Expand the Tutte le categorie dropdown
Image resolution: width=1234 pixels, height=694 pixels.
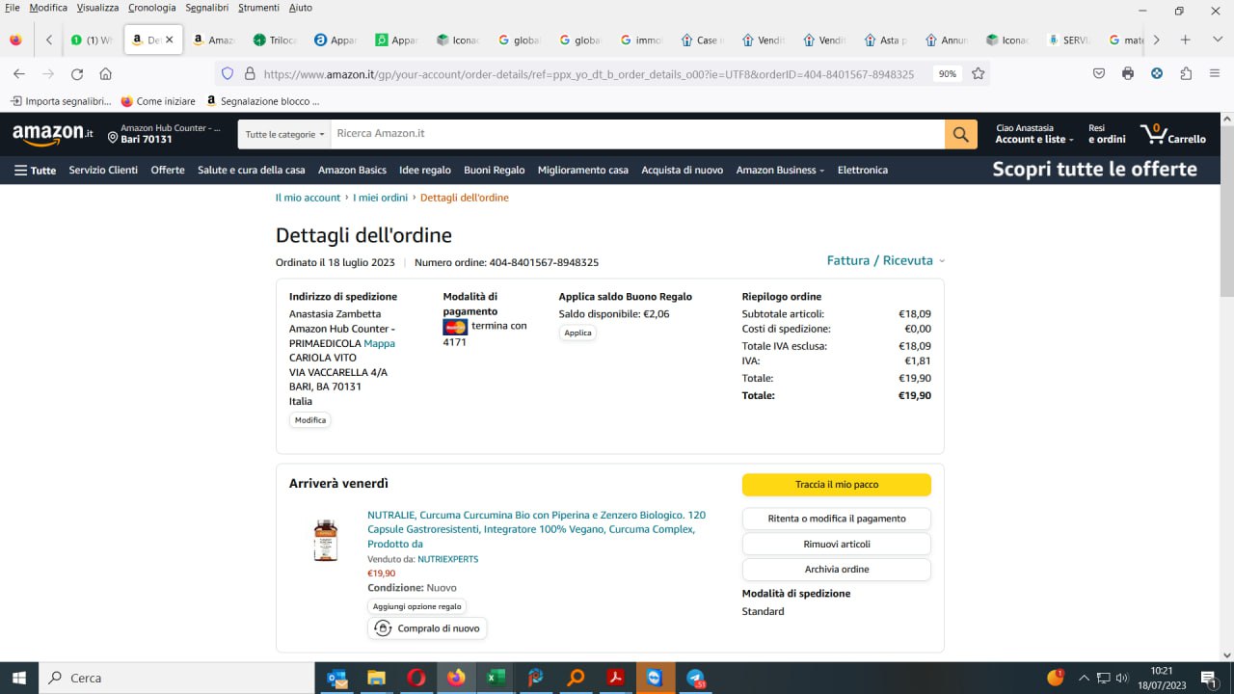(x=284, y=135)
